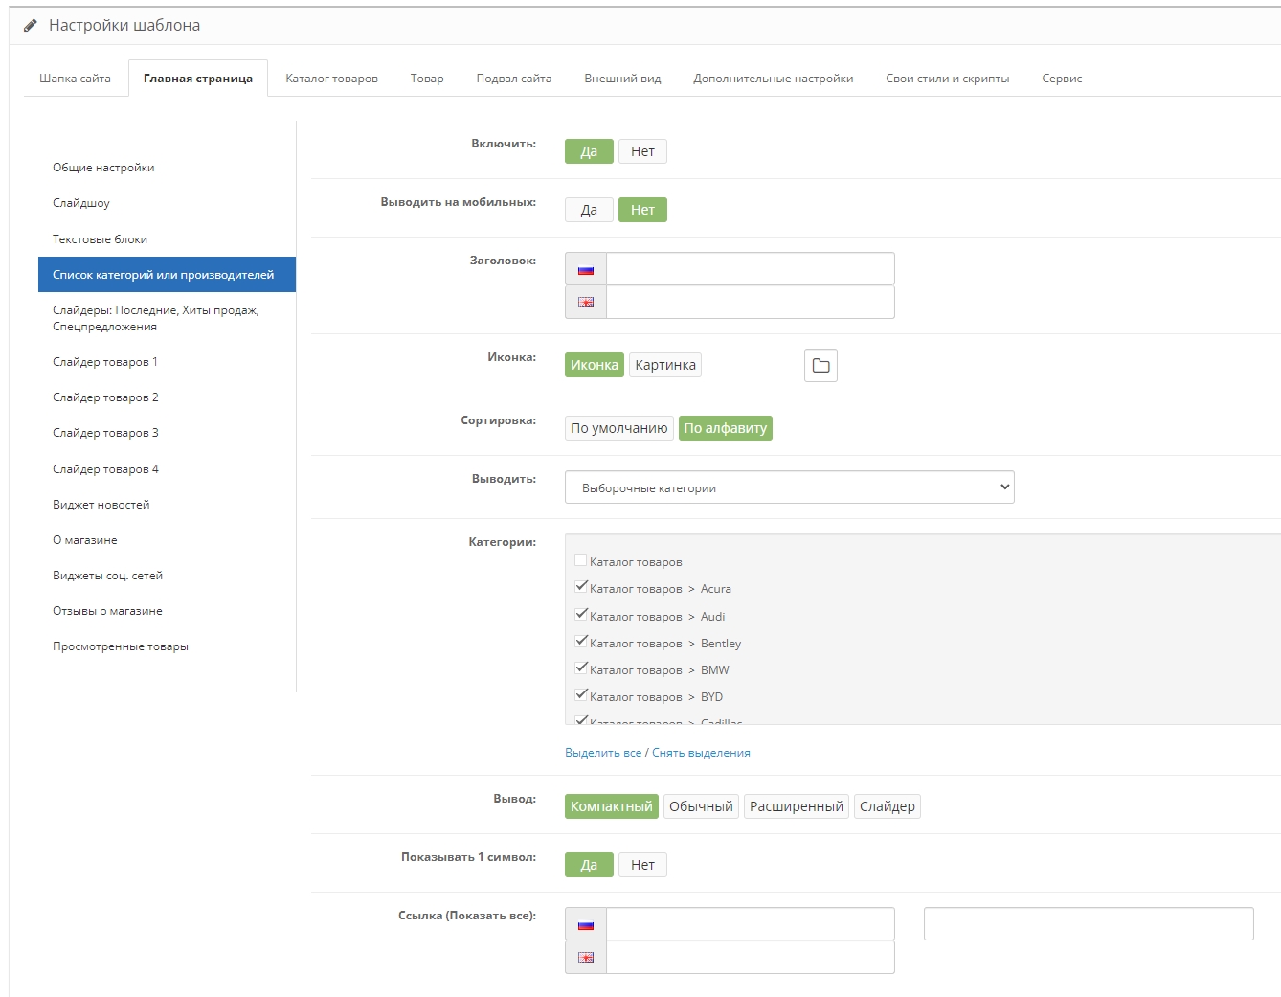The height and width of the screenshot is (997, 1281).
Task: Click the Выделить все link
Action: [603, 753]
